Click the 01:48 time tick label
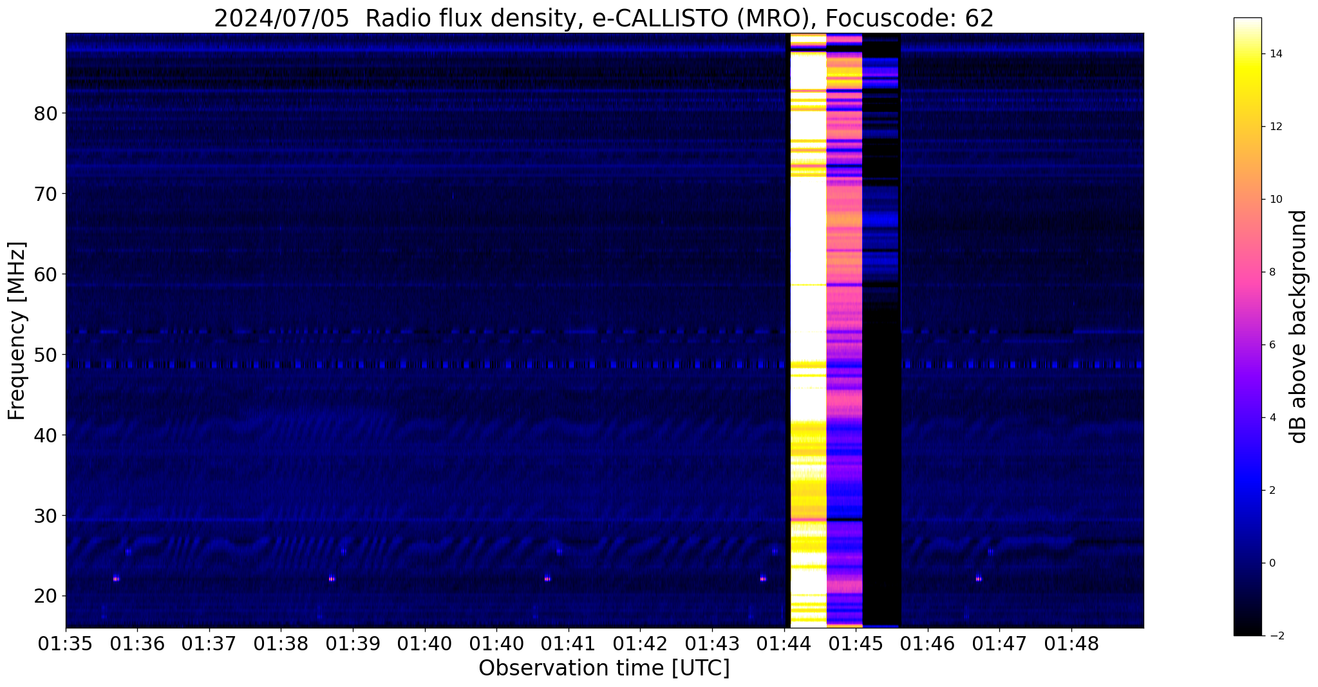The image size is (1318, 687). coord(1071,643)
